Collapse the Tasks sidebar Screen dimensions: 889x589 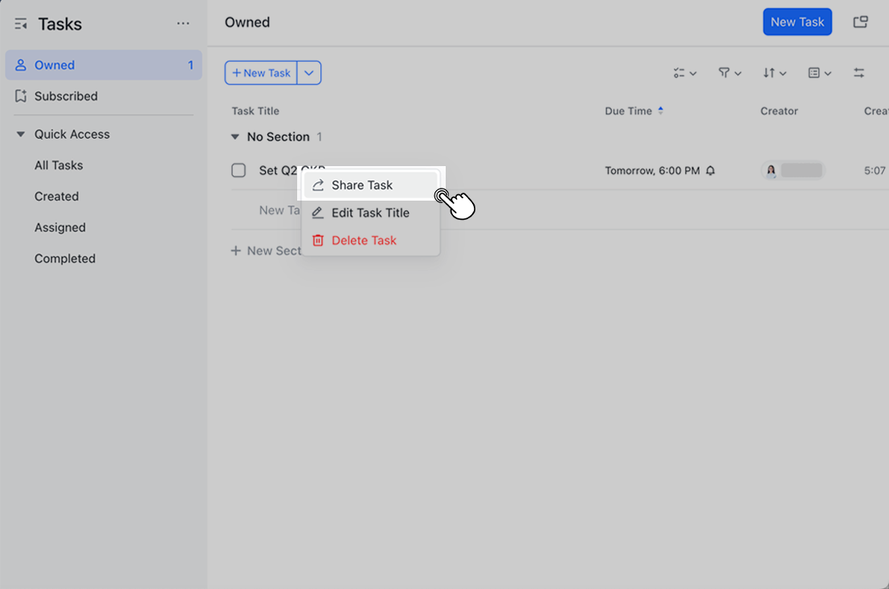coord(20,23)
